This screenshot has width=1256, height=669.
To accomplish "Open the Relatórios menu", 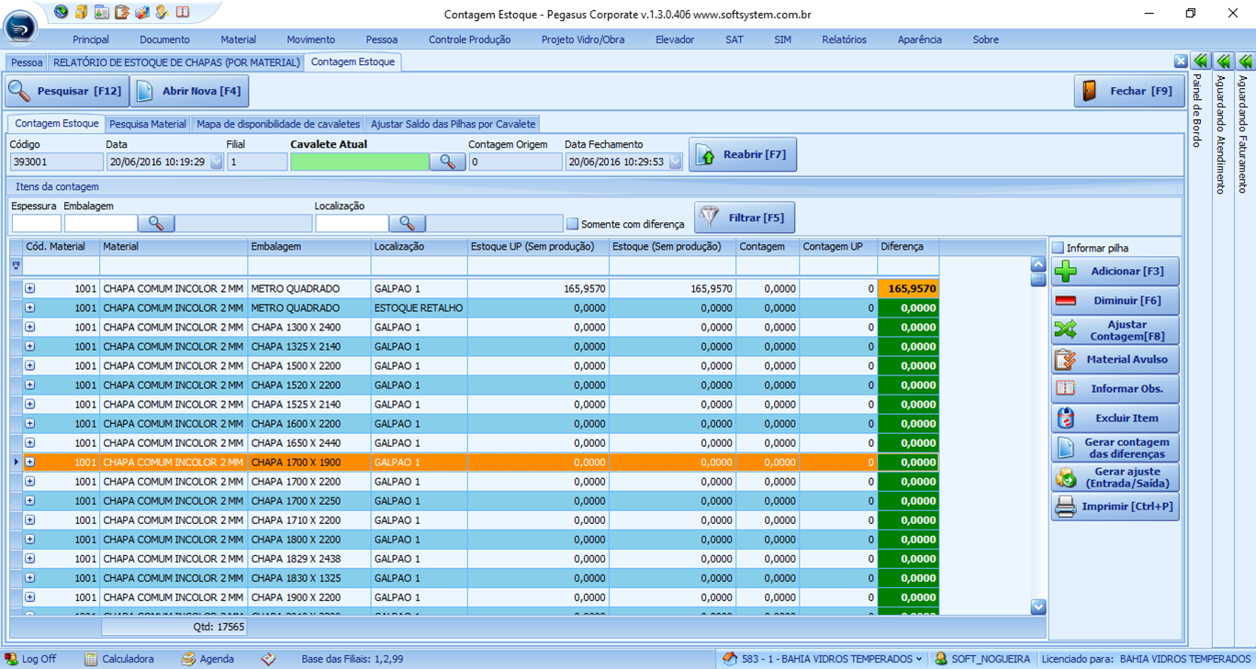I will point(844,39).
